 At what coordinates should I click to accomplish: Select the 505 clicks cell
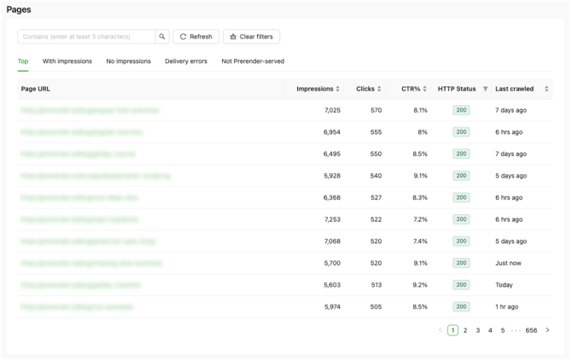376,307
